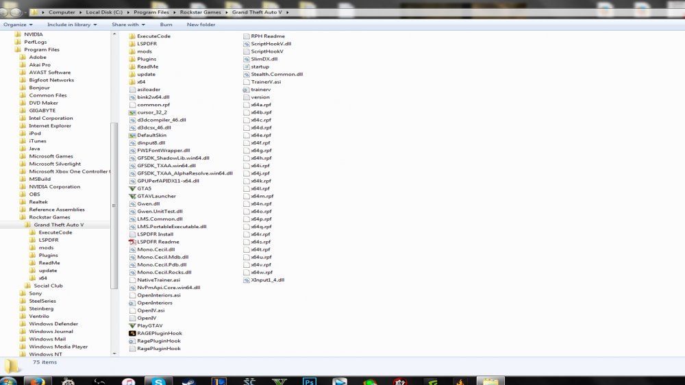The width and height of the screenshot is (685, 385).
Task: Select the ScriptHookV.dll file icon
Action: [246, 44]
